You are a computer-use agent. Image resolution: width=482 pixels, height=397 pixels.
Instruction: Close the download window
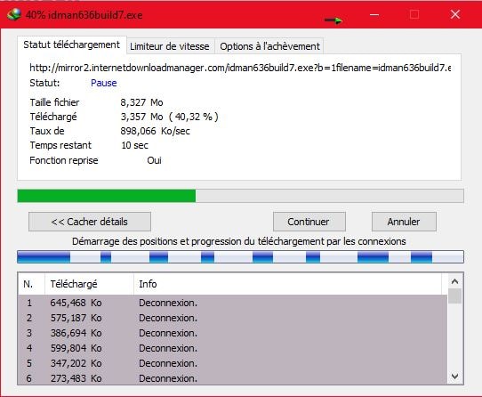(455, 14)
